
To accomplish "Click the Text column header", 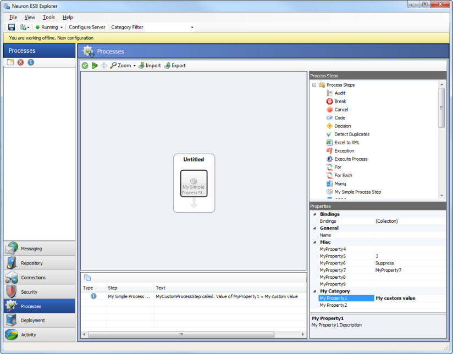I will tap(230, 288).
